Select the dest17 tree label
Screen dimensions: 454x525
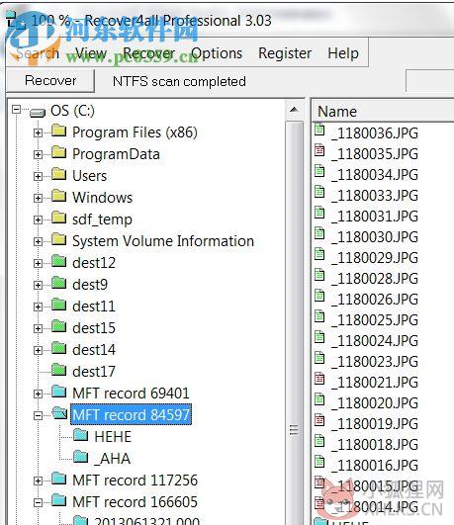94,372
